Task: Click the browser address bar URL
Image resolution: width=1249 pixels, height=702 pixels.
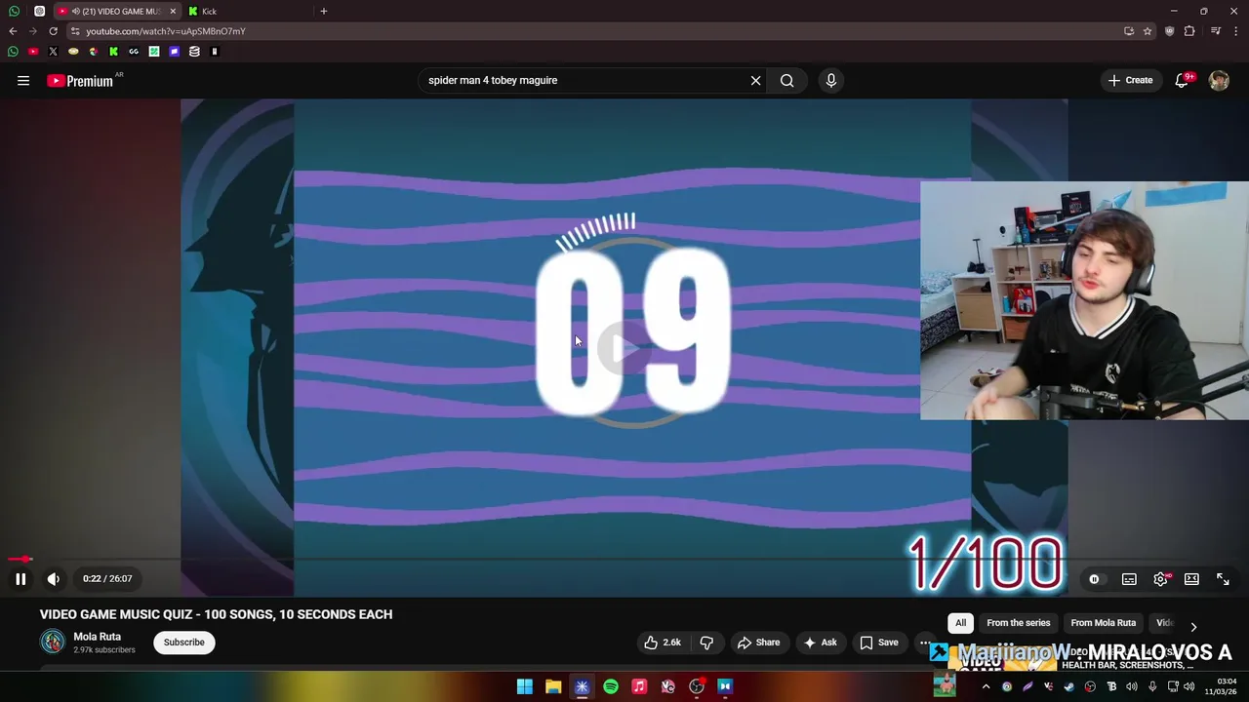Action: [165, 31]
